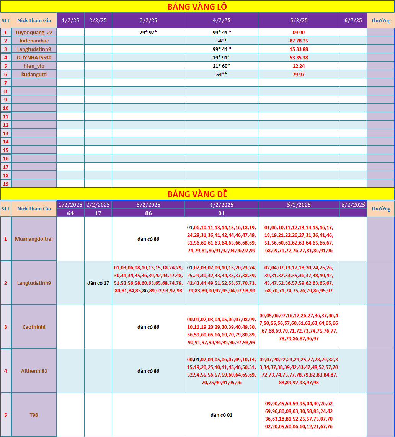Select the red 53 35 38 cell
Viewport: 395px width, 437px height.
pyautogui.click(x=299, y=58)
